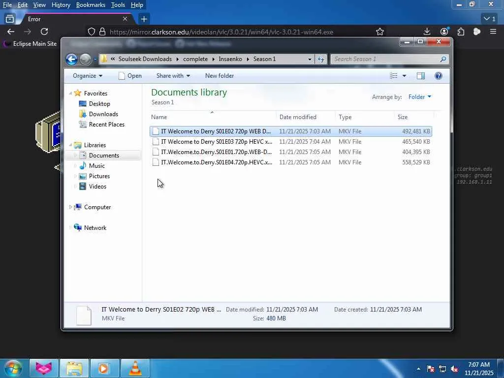Sort by Size column header

[x=414, y=117]
